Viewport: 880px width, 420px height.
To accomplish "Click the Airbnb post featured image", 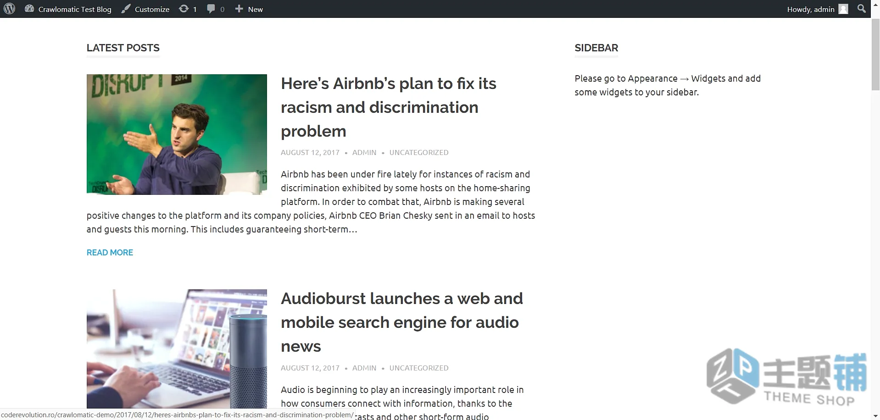I will 177,134.
